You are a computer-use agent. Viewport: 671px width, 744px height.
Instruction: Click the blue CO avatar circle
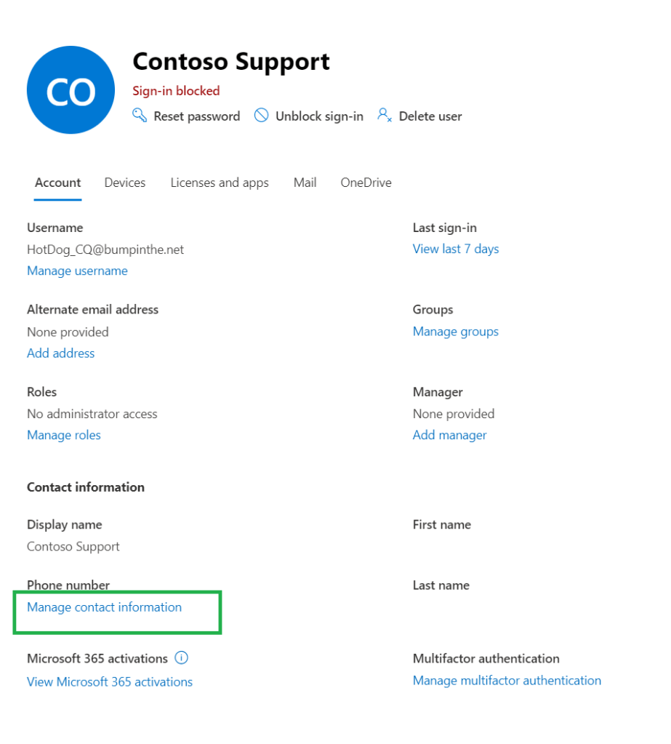71,90
